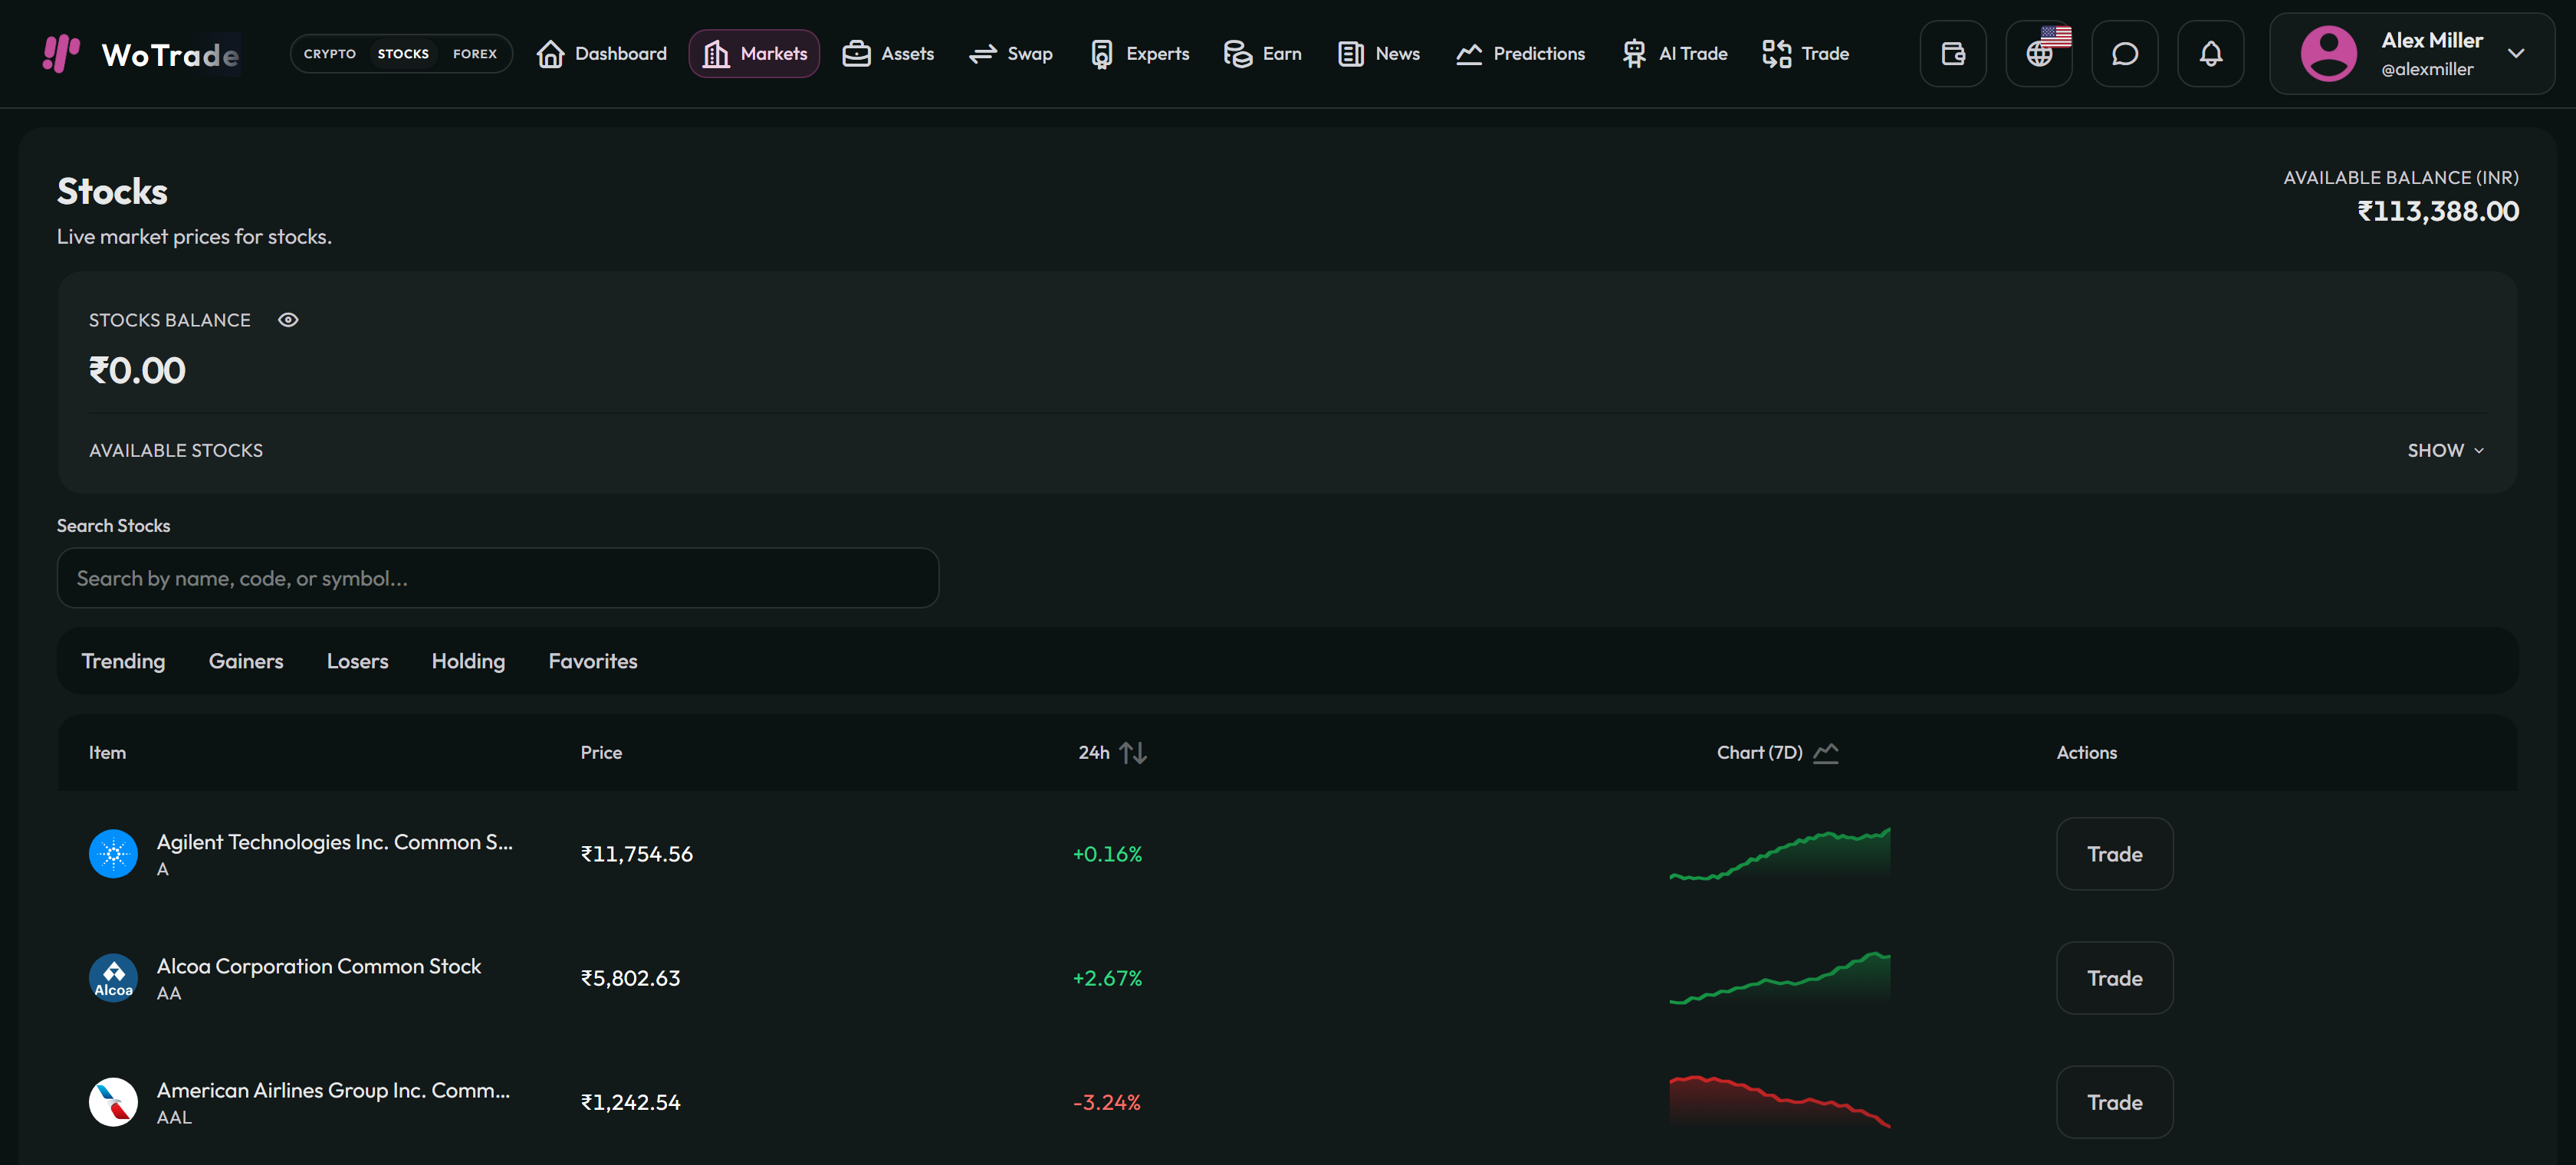Navigate to Swap
2576x1165 pixels.
click(x=1010, y=54)
